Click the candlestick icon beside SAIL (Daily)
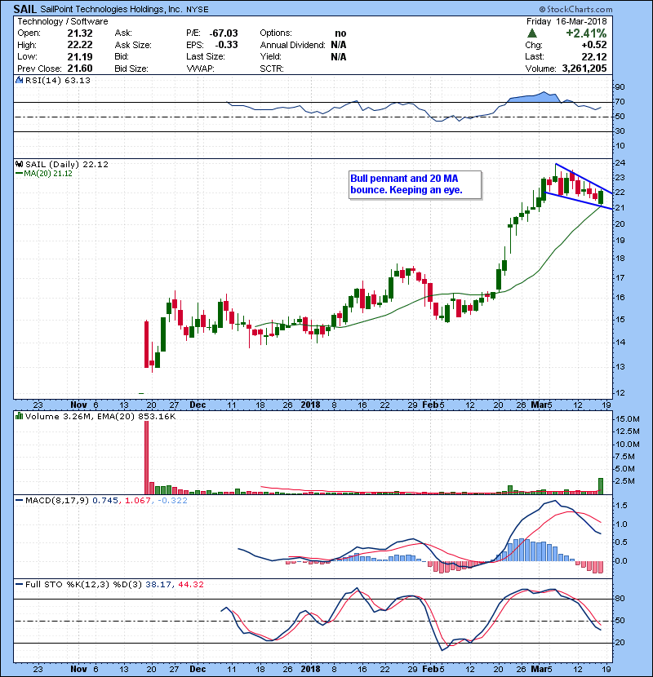653x677 pixels. [20, 164]
